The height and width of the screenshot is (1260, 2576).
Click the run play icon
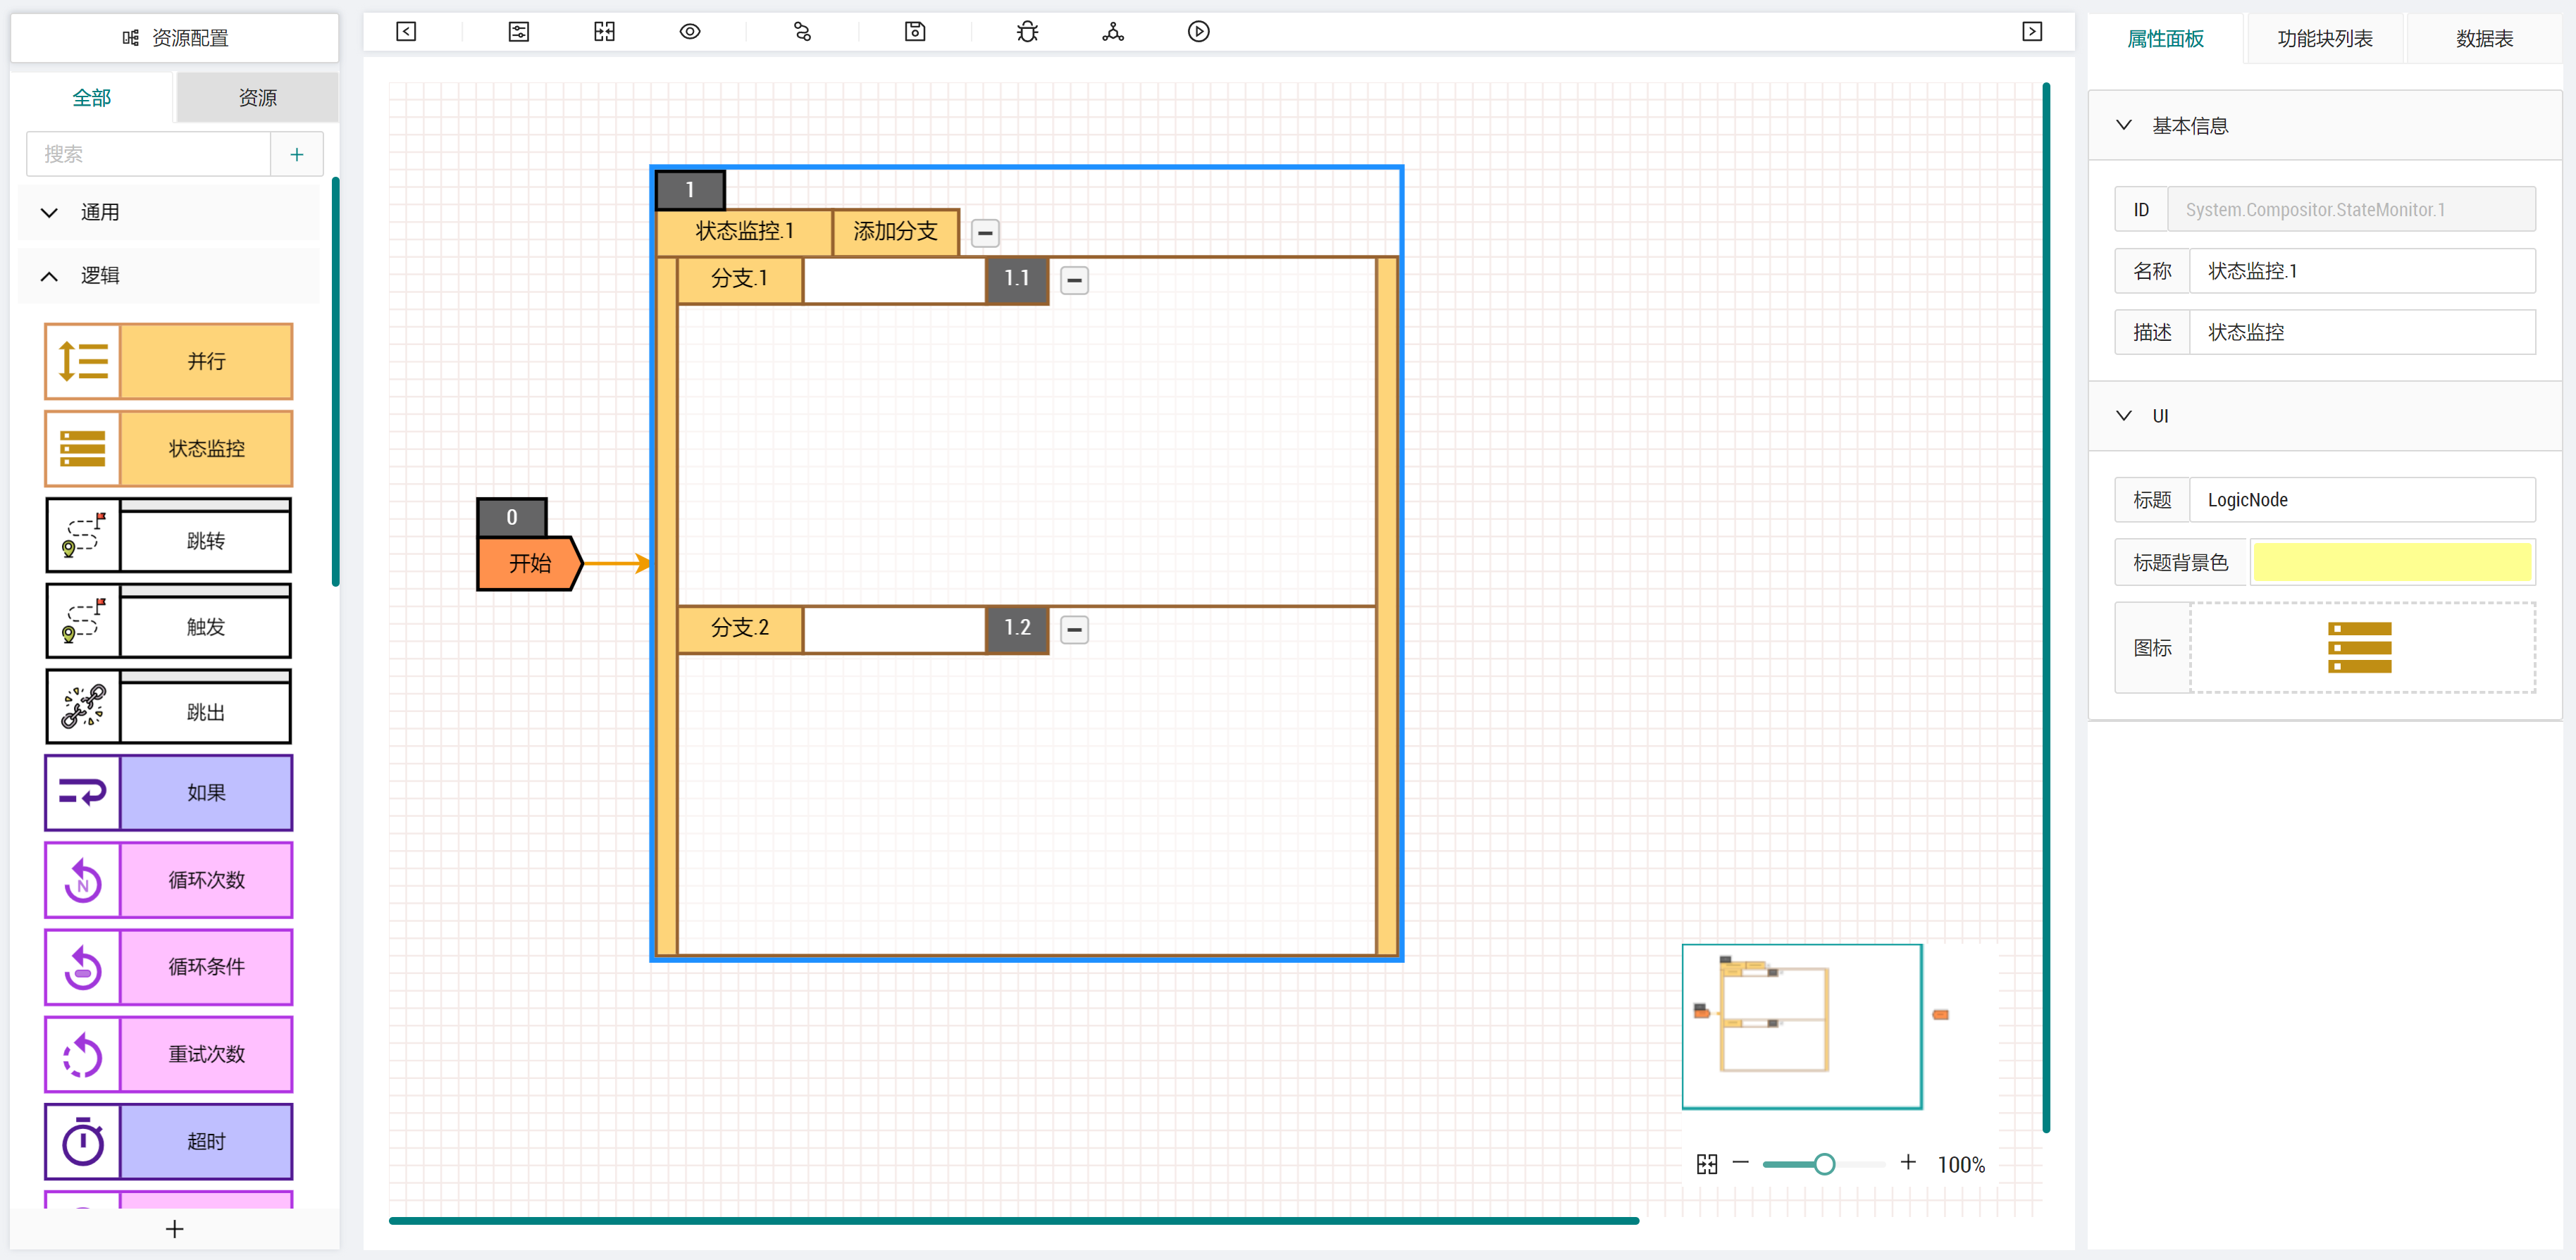coord(1198,32)
